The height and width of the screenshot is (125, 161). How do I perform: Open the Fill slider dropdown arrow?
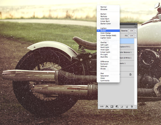(x=135, y=36)
